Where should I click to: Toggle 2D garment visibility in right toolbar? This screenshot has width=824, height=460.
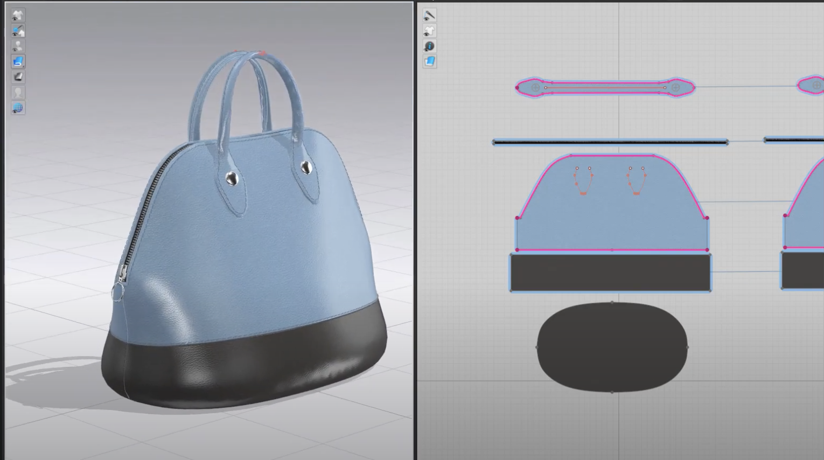(x=429, y=30)
